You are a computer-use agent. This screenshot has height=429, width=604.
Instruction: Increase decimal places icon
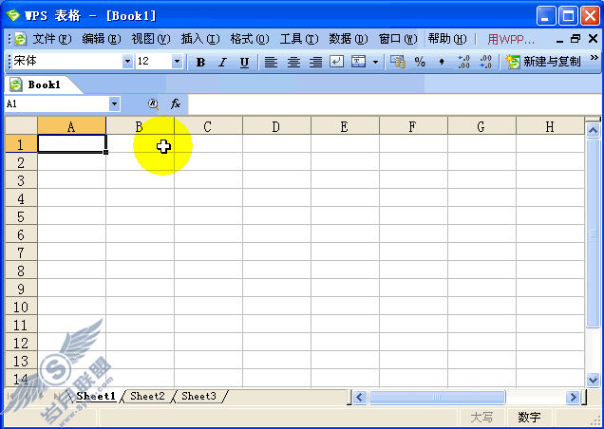(x=463, y=62)
